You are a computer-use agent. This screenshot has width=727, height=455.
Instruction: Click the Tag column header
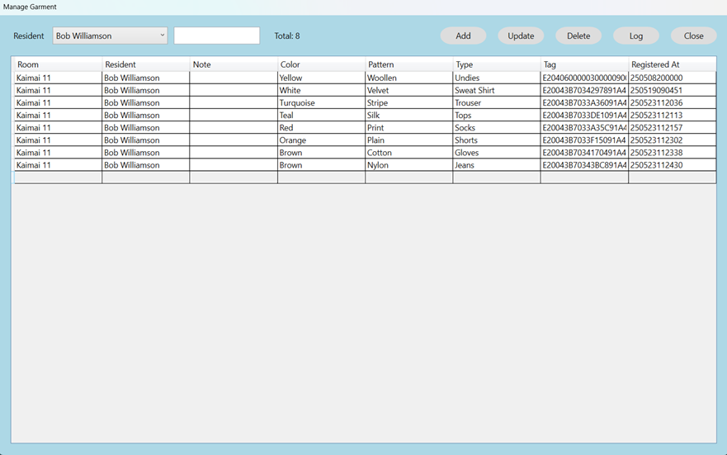pyautogui.click(x=583, y=64)
